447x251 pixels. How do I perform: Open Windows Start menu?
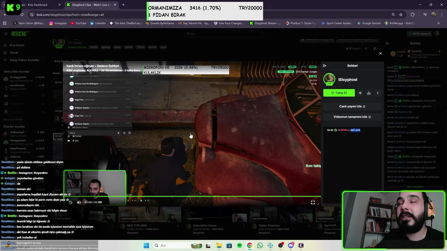coord(146,245)
